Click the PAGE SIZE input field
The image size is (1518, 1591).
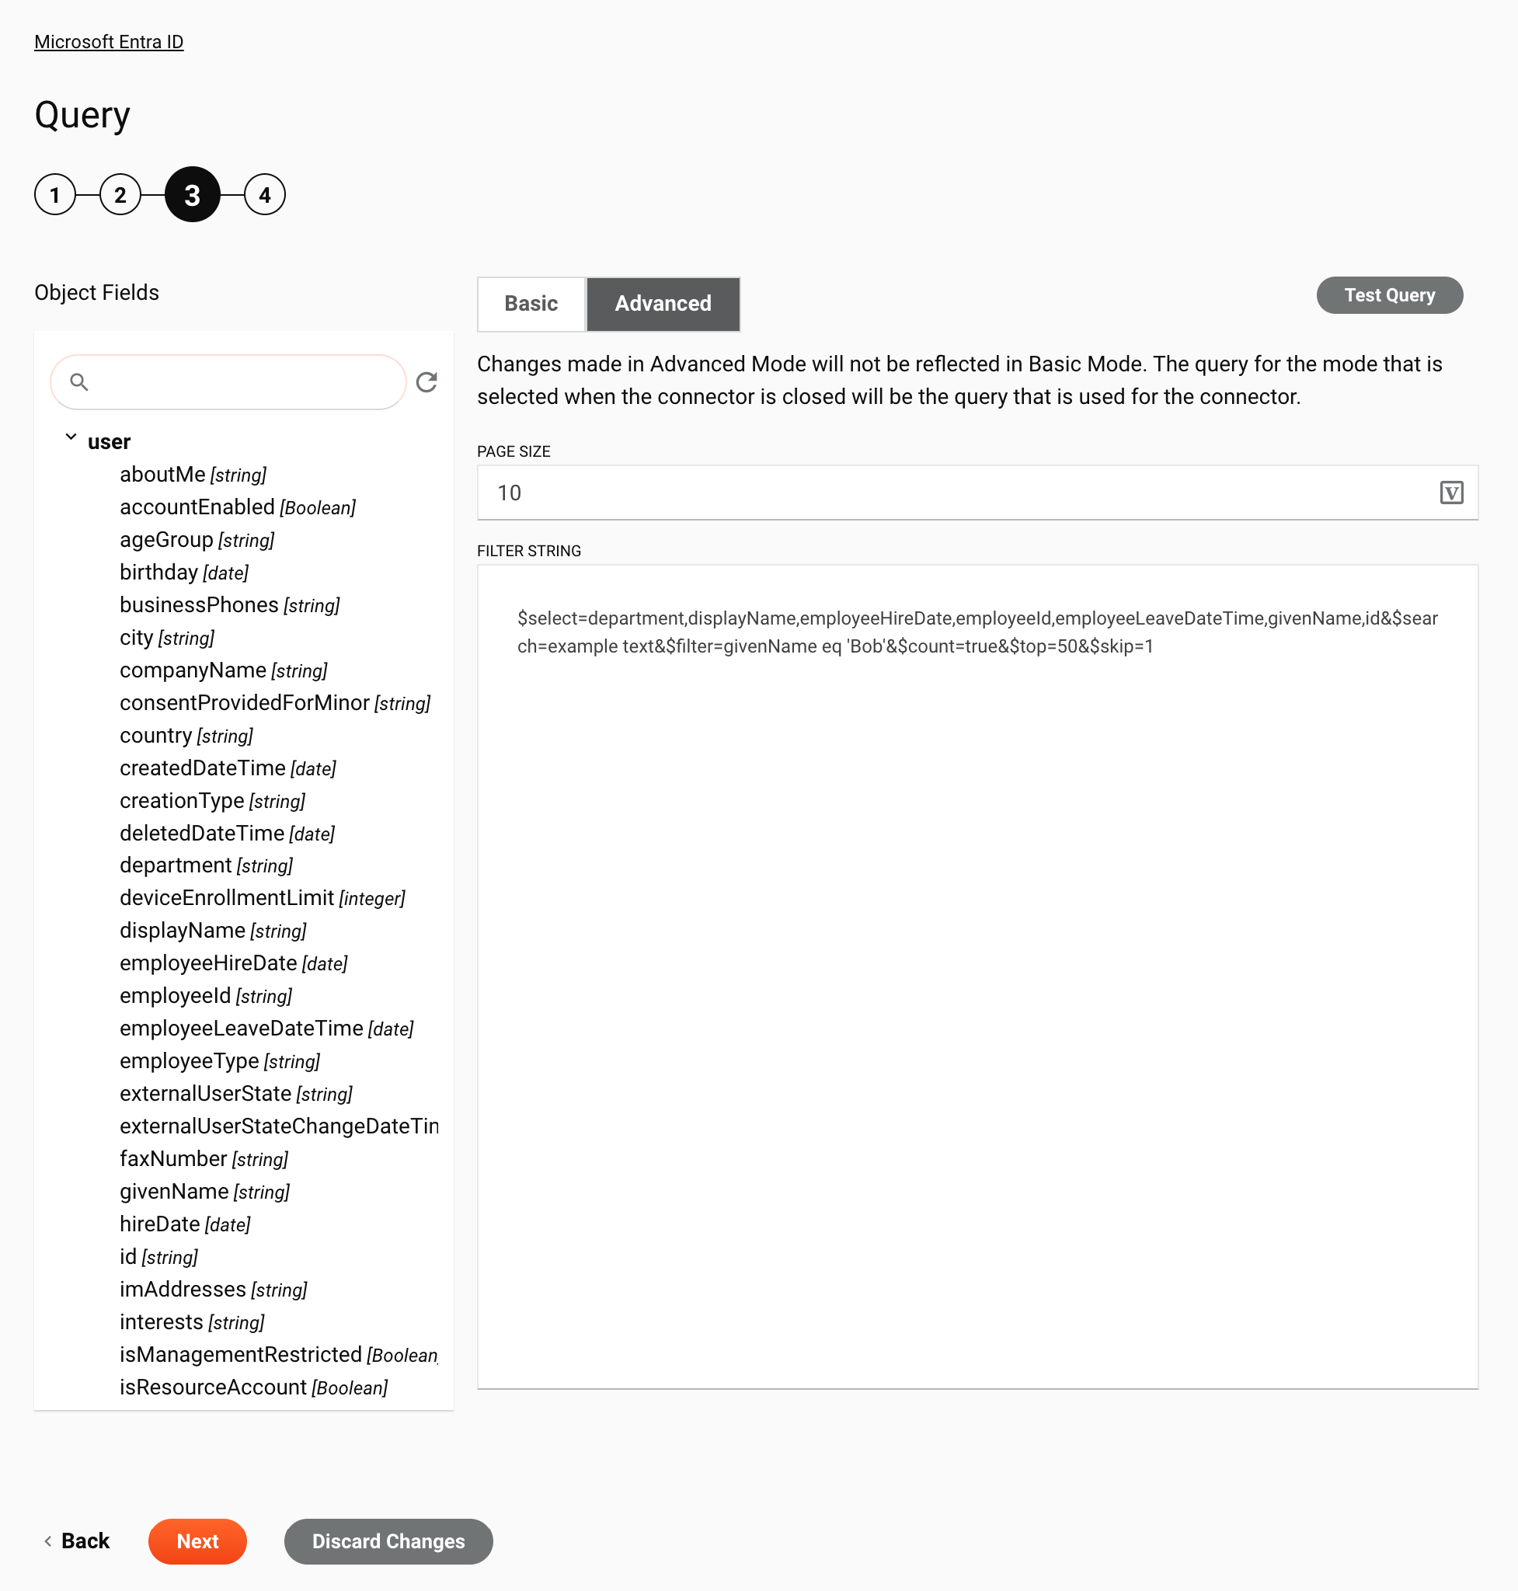point(977,492)
